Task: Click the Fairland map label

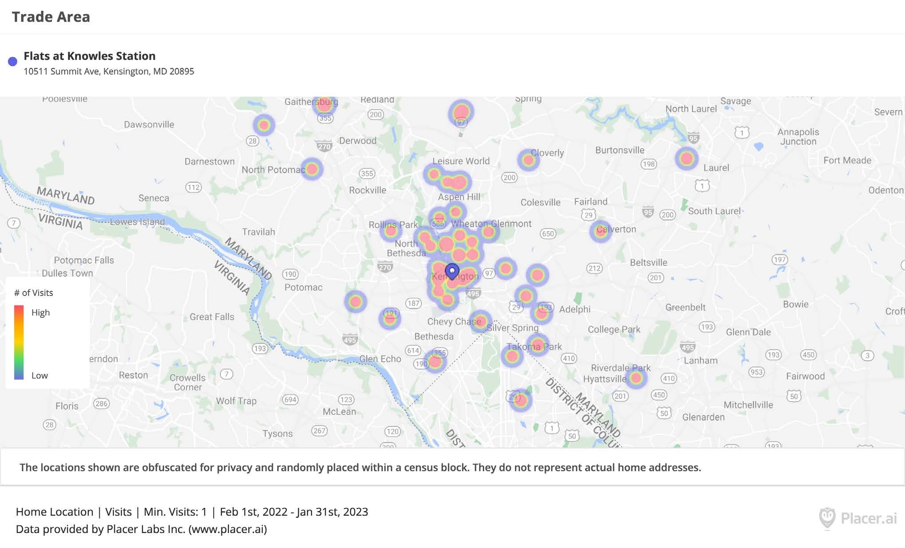Action: click(591, 201)
